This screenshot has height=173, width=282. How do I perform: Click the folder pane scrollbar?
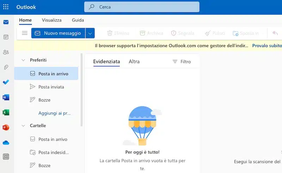(81, 90)
